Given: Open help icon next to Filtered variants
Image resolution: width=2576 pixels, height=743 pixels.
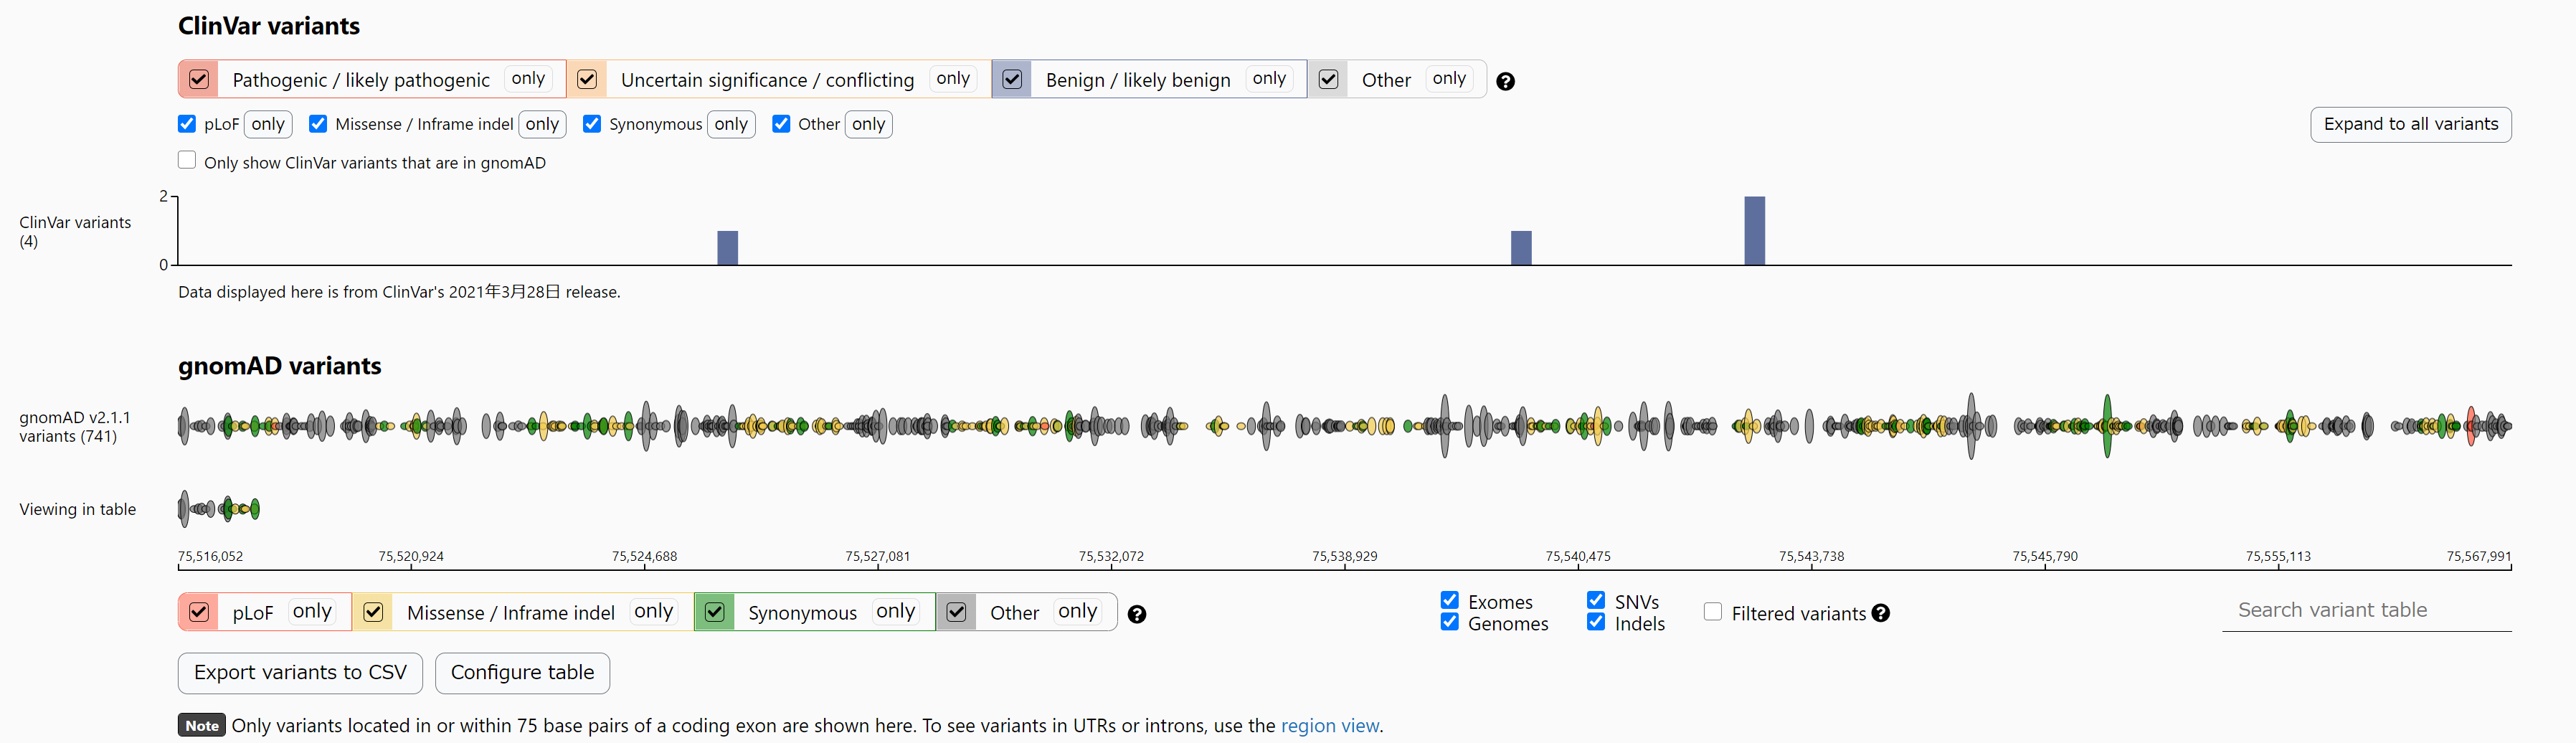Looking at the screenshot, I should click(1880, 613).
